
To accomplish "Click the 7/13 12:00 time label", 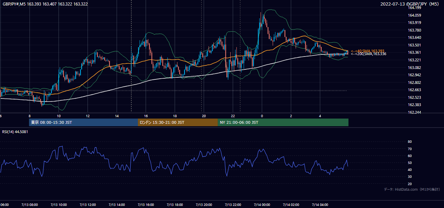I will (x=88, y=205).
